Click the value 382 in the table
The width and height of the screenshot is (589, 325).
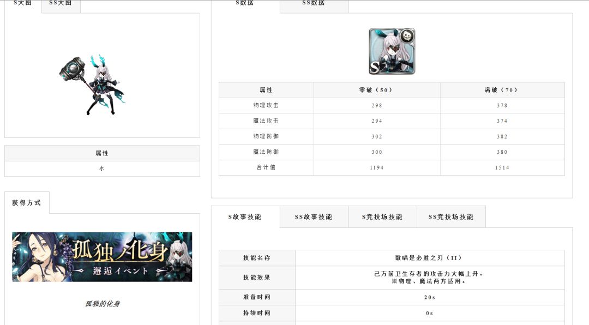pos(502,136)
